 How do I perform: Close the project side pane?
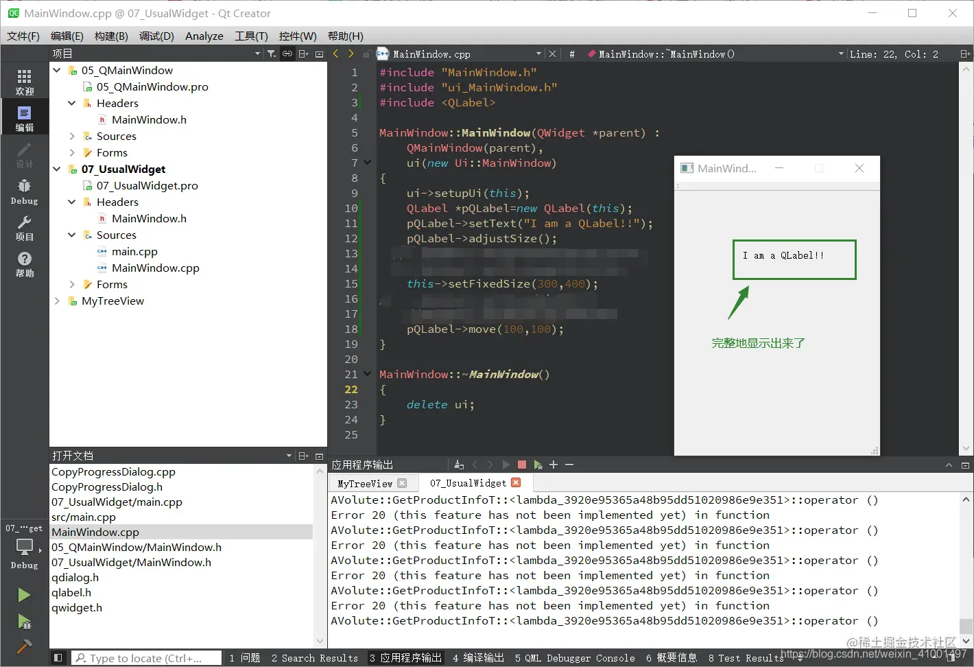click(319, 54)
